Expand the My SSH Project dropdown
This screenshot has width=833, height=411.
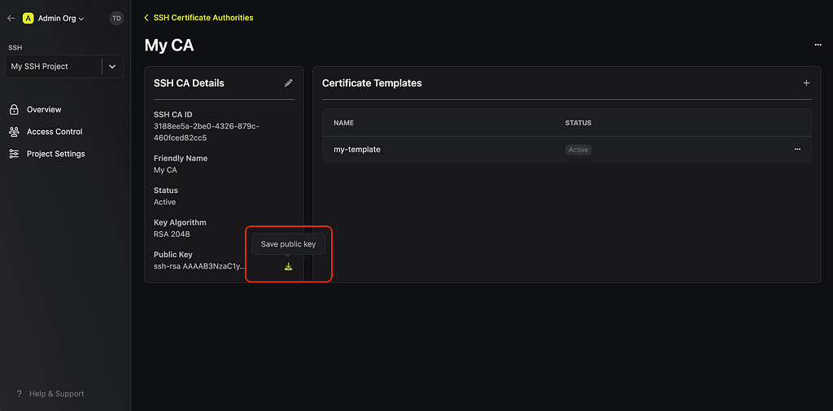(112, 67)
